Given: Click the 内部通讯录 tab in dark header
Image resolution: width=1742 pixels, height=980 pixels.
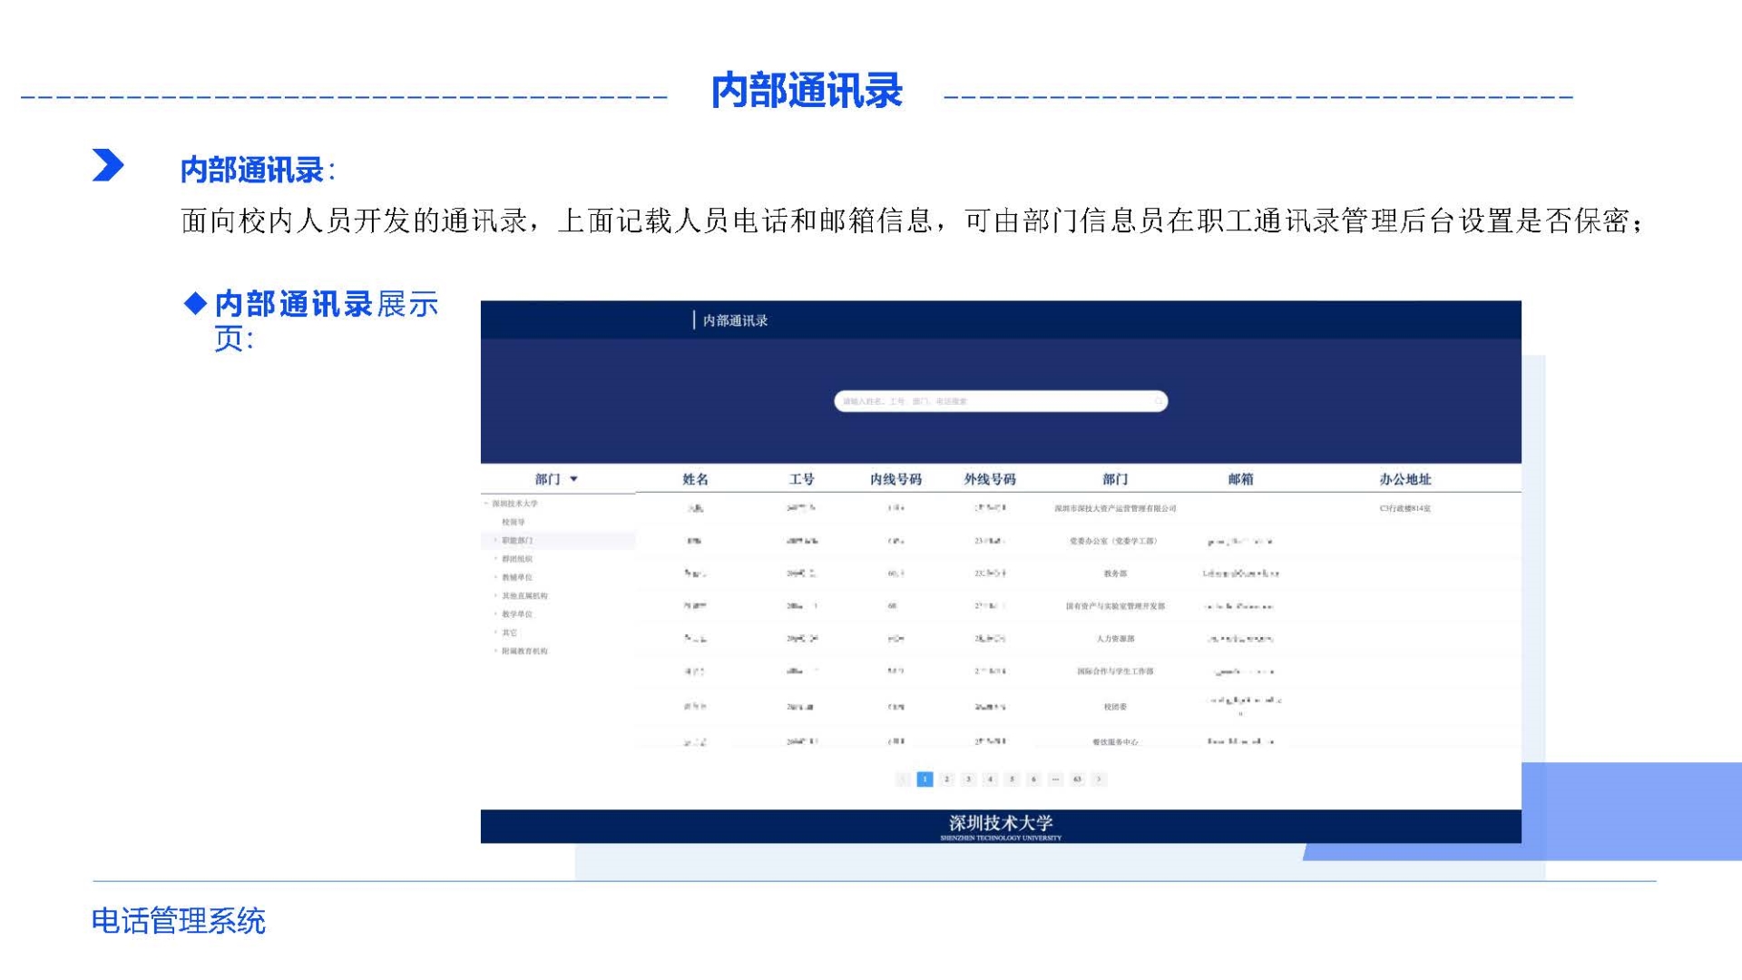Looking at the screenshot, I should (735, 320).
